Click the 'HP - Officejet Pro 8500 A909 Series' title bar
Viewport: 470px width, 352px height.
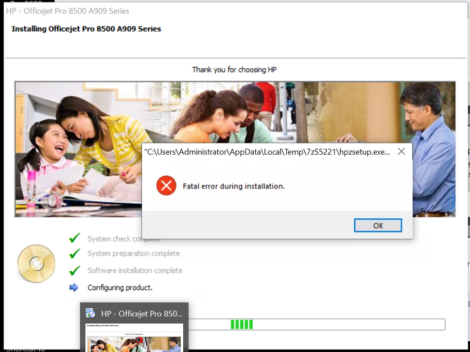tap(68, 11)
